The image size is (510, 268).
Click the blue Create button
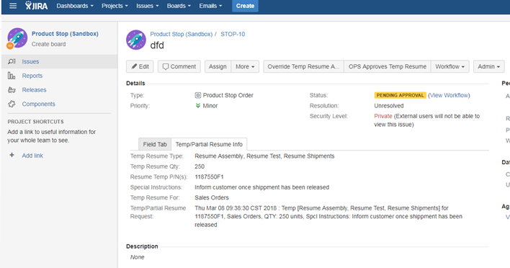pos(245,6)
